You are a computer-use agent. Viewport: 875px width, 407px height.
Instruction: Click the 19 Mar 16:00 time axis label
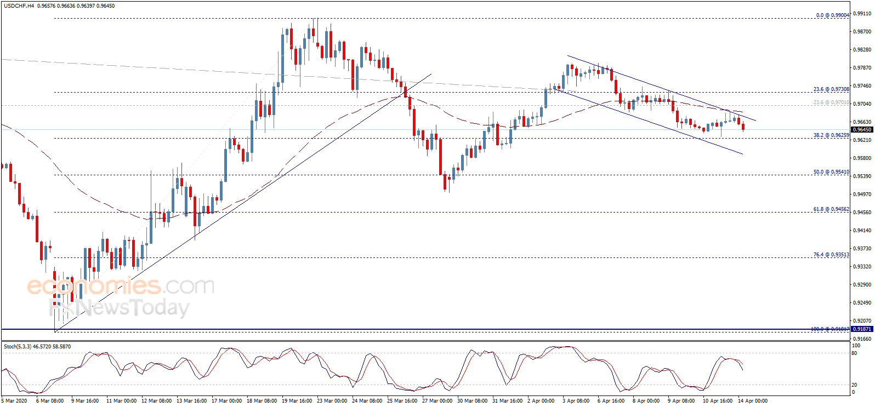click(297, 401)
